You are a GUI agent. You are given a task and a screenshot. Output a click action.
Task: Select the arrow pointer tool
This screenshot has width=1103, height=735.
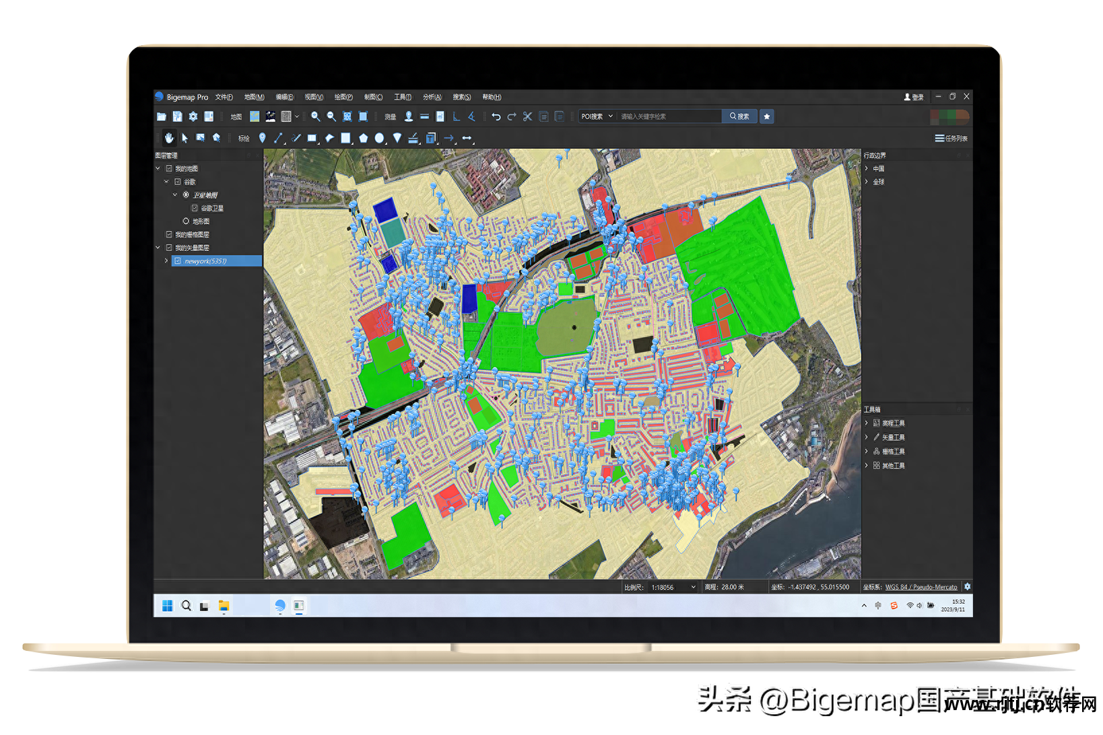pos(185,138)
